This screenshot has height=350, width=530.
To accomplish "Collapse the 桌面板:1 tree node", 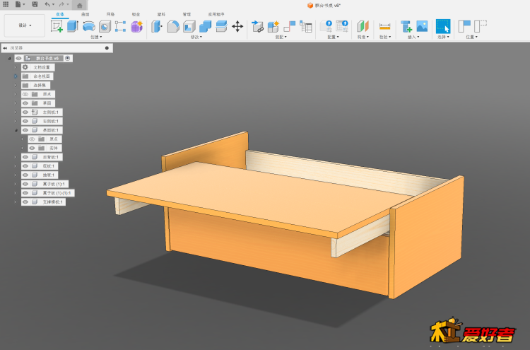I will click(x=16, y=130).
